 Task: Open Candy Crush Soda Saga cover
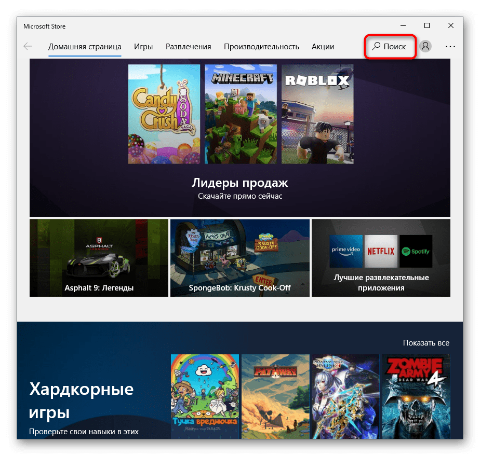coord(164,114)
